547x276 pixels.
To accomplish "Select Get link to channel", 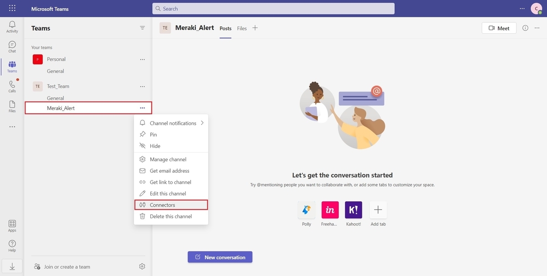I will tap(171, 182).
